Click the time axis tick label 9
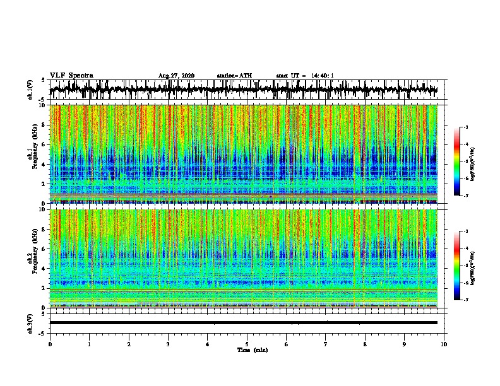Image resolution: width=500 pixels, height=386 pixels. click(x=404, y=344)
